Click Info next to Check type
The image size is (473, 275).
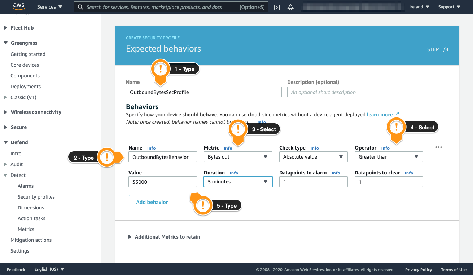315,148
